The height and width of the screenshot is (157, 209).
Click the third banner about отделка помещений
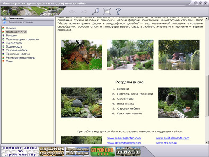(77, 151)
